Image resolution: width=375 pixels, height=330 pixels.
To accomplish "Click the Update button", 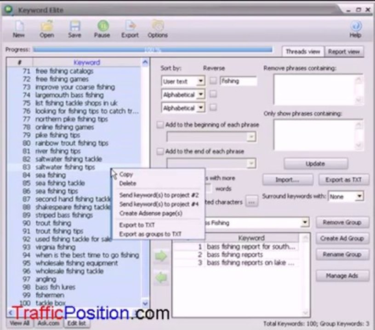I will [315, 164].
